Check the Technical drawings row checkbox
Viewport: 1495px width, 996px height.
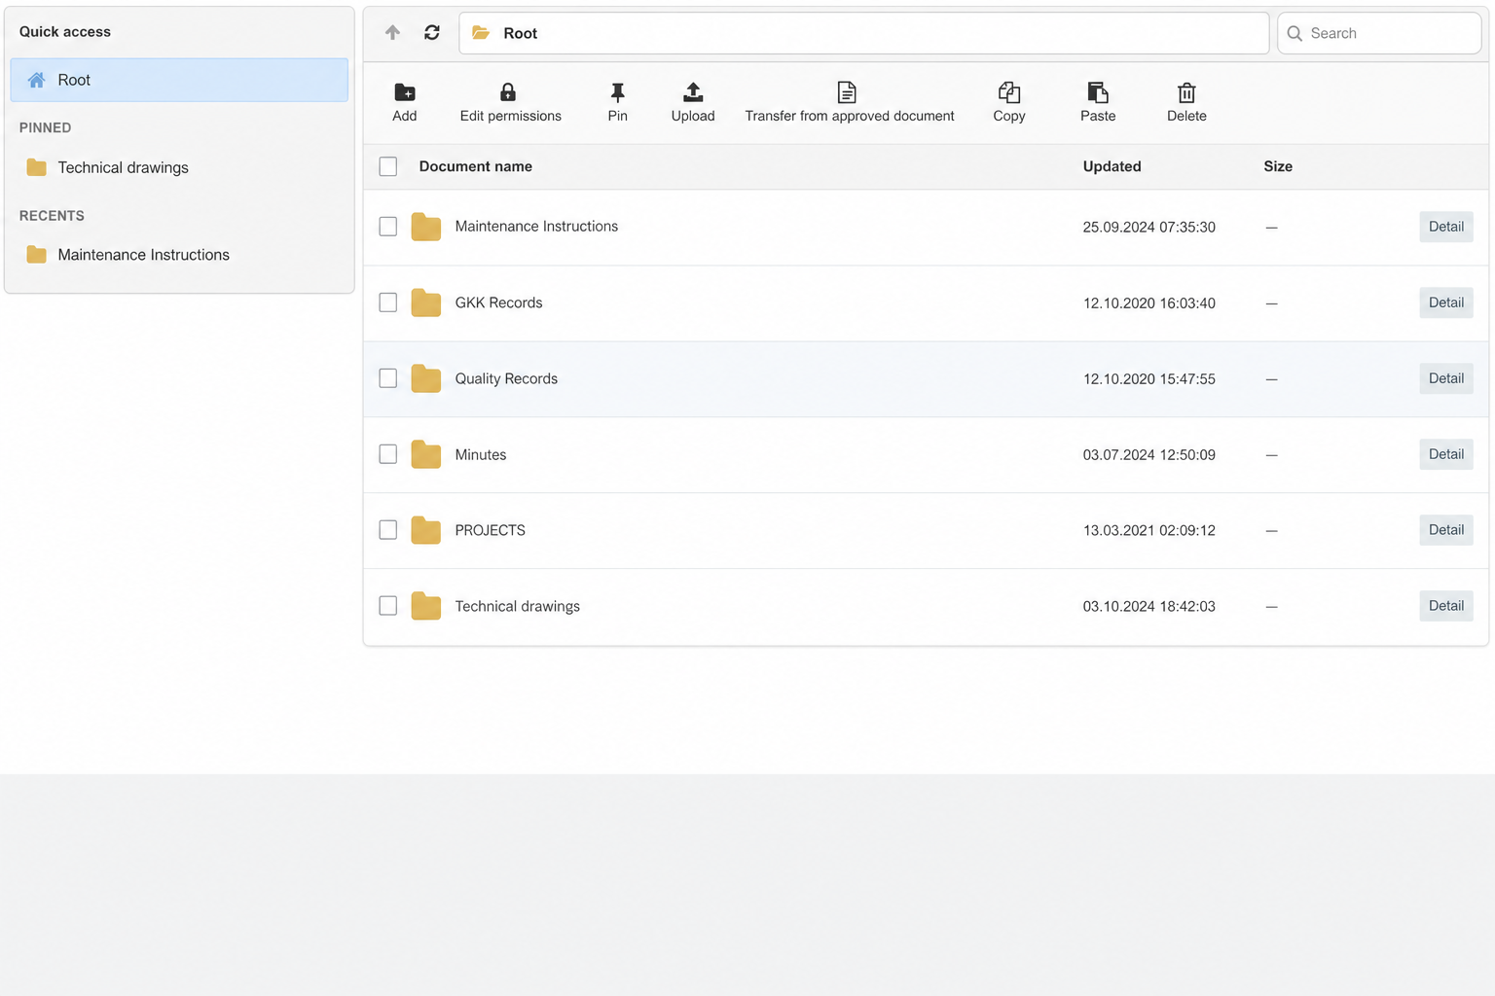(x=388, y=606)
